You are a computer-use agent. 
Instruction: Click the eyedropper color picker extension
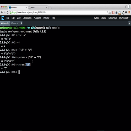point(123,13)
